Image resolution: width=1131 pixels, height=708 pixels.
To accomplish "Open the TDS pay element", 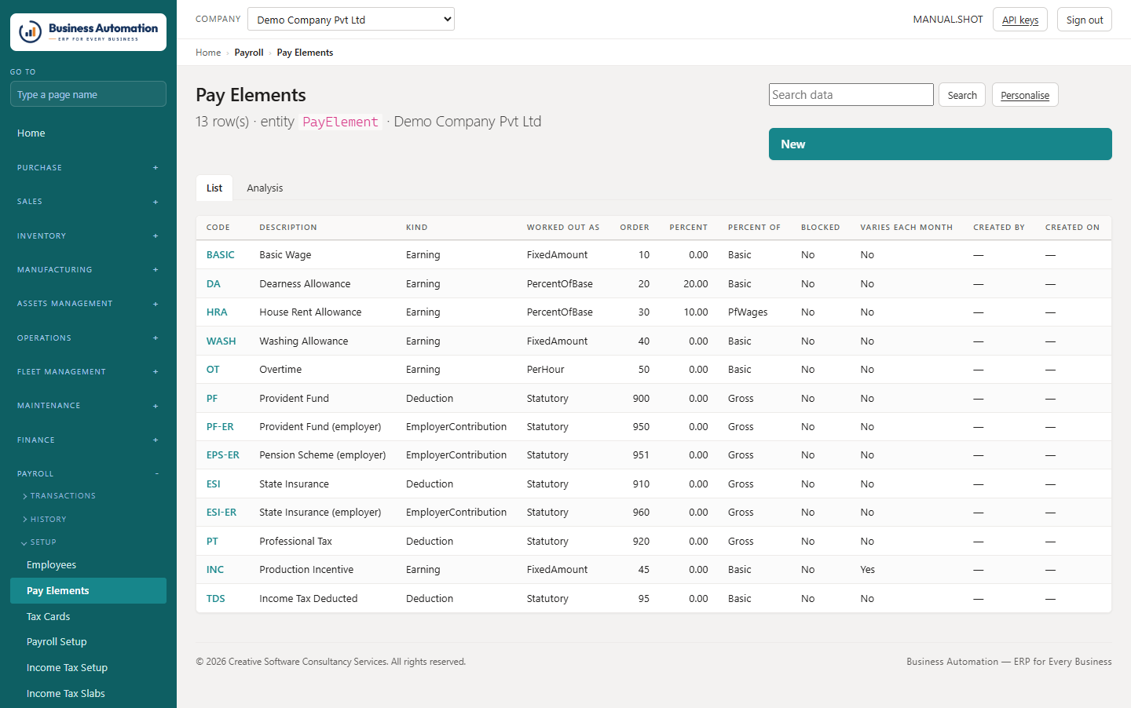I will tap(216, 599).
